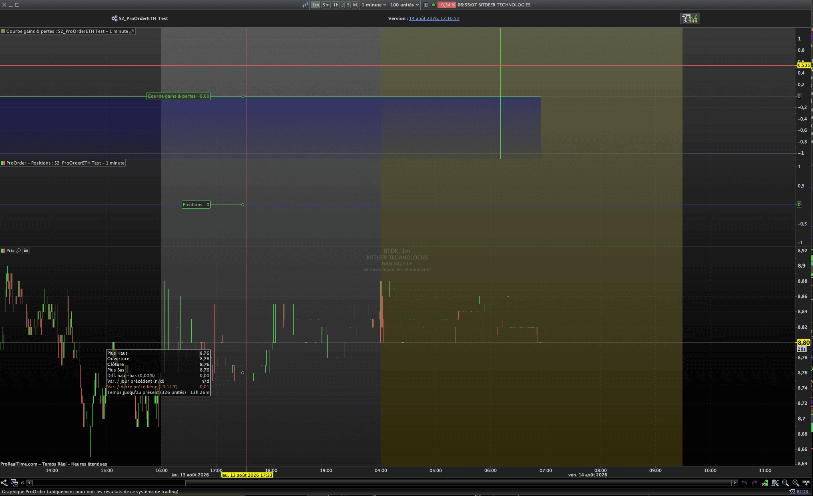Click the BITDEER TECHNOLOGIES title text
Image resolution: width=813 pixels, height=496 pixels.
point(504,5)
